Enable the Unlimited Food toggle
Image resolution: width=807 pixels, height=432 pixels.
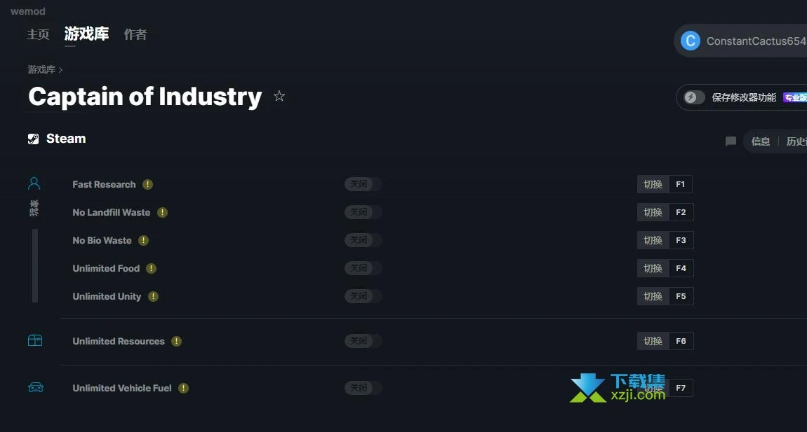(363, 268)
